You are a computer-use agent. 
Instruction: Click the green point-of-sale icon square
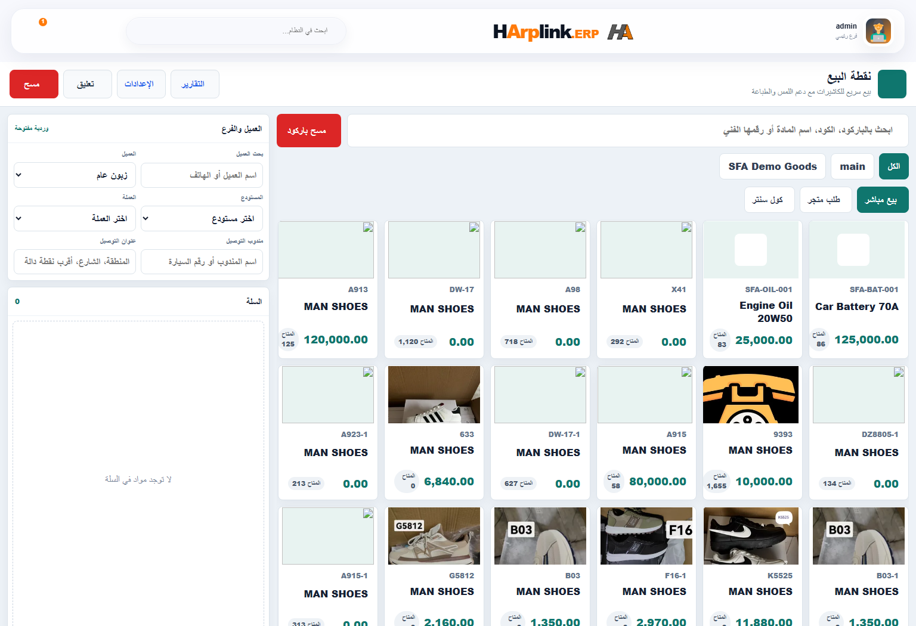[x=892, y=84]
